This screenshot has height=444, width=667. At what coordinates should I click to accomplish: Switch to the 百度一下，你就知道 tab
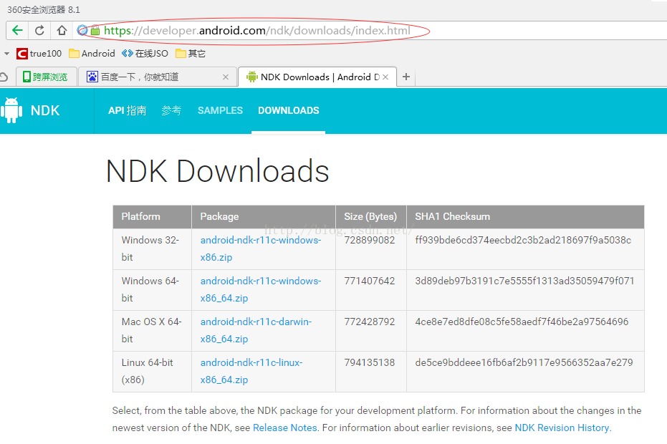[x=158, y=77]
